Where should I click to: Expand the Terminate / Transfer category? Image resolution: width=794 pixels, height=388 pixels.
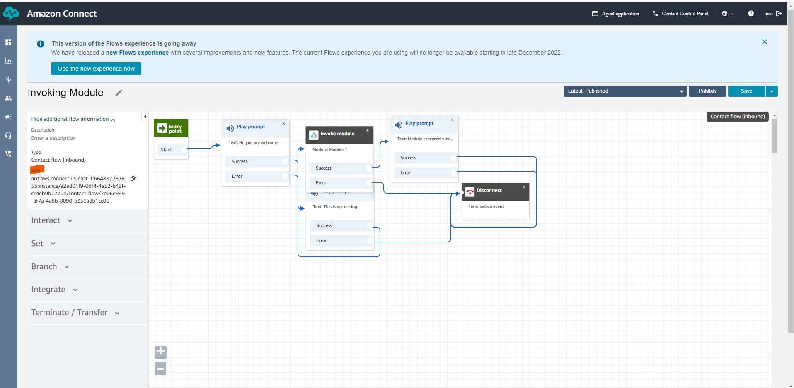[x=87, y=313]
